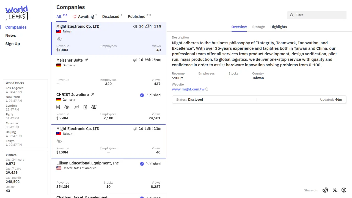Show the Awaiting companies list
352x198 pixels.
86,16
